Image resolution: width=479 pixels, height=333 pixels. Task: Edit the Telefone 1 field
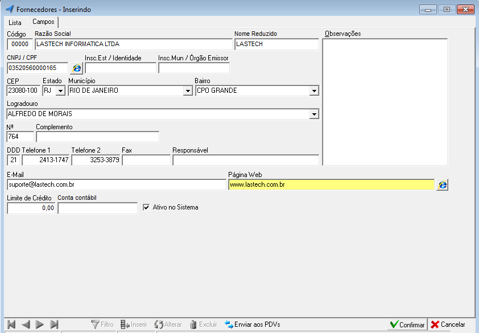coord(46,160)
